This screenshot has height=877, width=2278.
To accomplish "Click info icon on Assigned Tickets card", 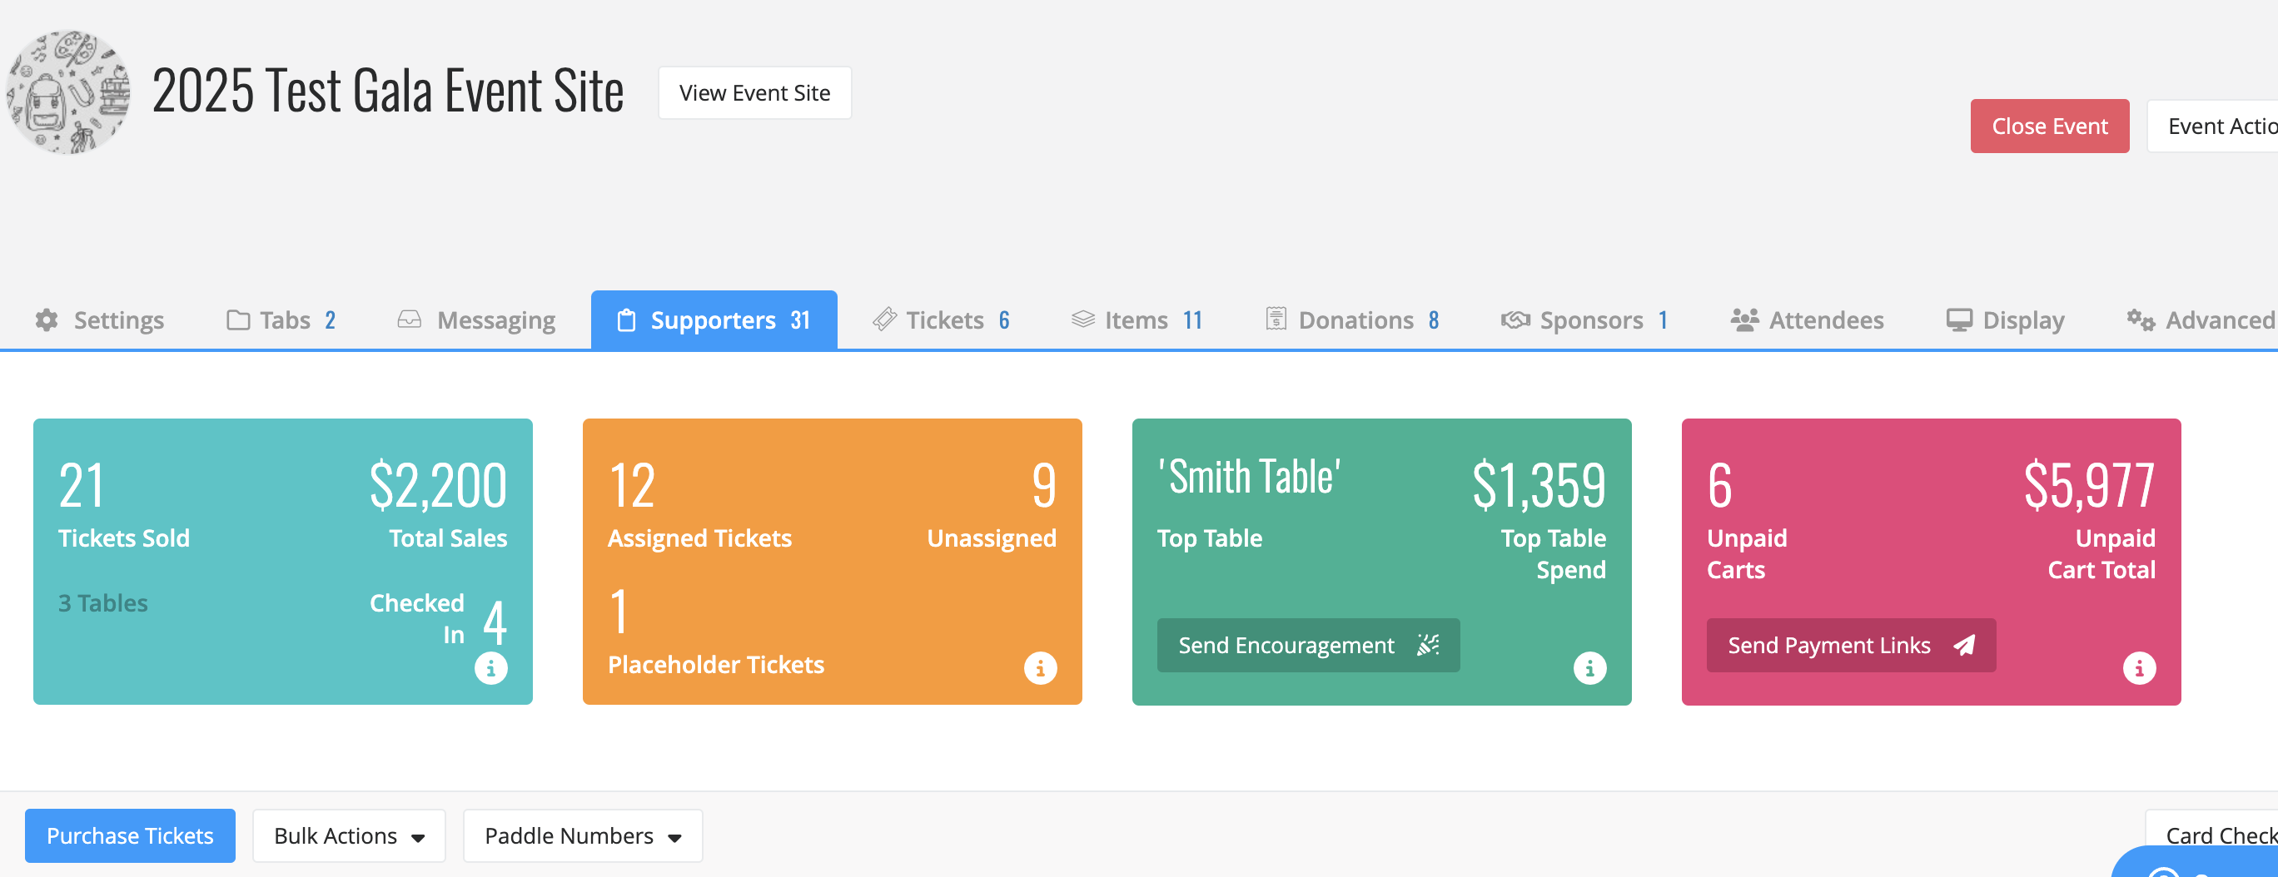I will [1040, 668].
